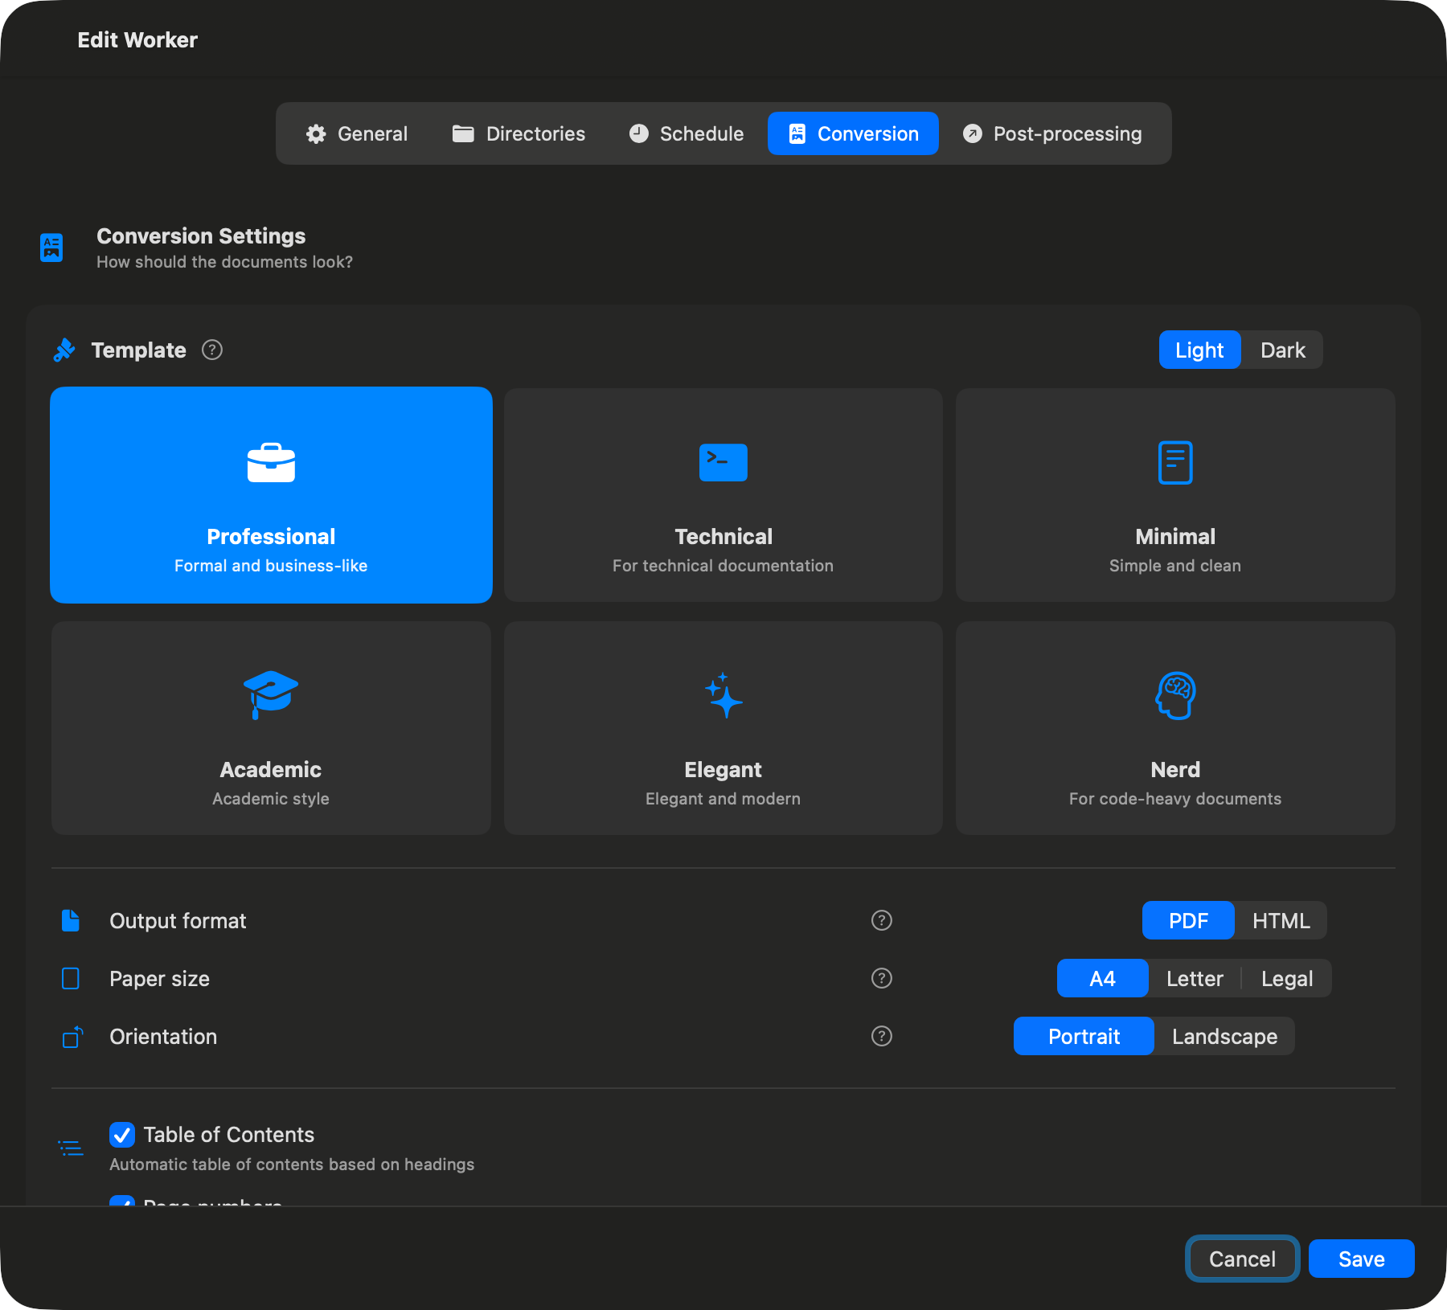Select Portrait orientation
Viewport: 1447px width, 1310px height.
pos(1084,1037)
